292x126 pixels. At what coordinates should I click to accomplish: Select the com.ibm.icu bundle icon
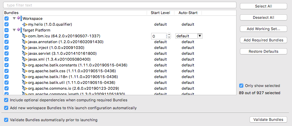[25, 36]
